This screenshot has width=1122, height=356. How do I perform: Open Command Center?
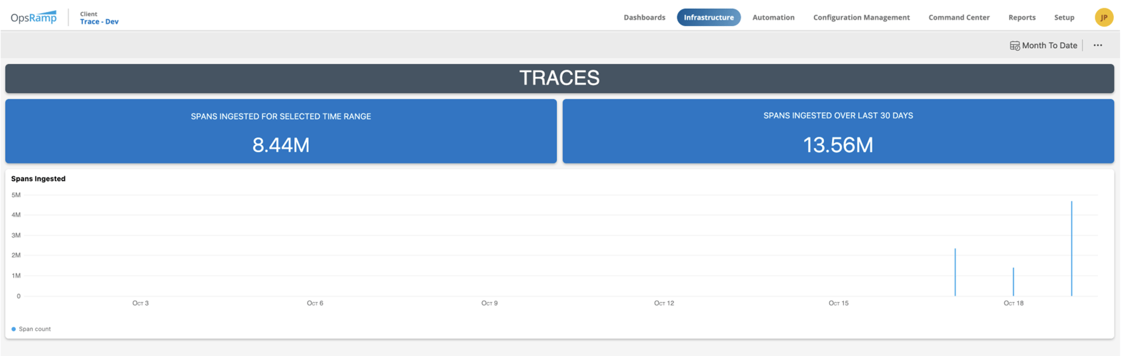pos(958,17)
